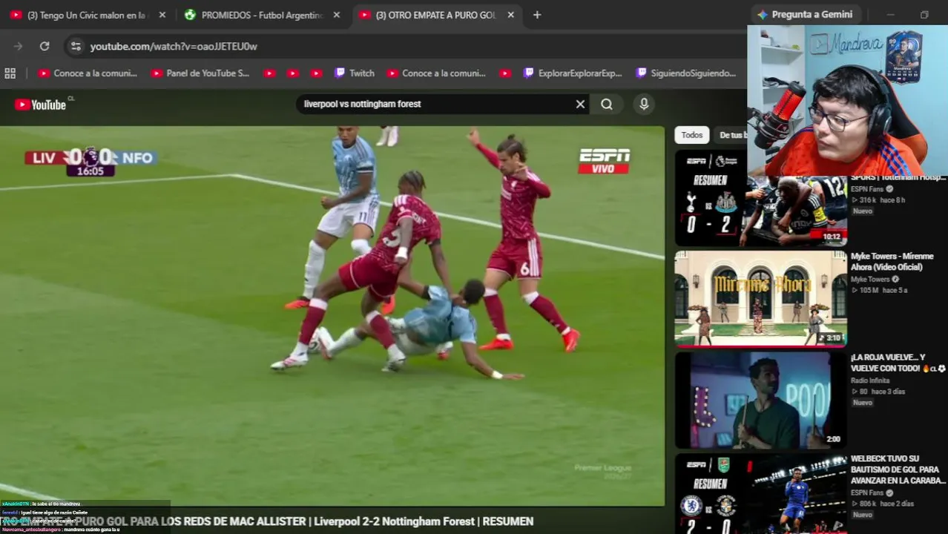Open the 'SiguiendoSiguiendo...' bookmark

click(x=686, y=73)
